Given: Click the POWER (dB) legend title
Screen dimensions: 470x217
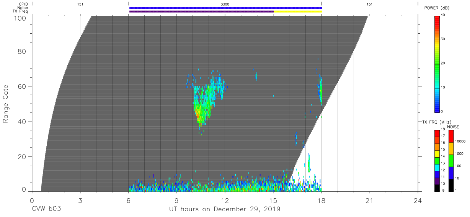Looking at the screenshot, I should (x=437, y=8).
